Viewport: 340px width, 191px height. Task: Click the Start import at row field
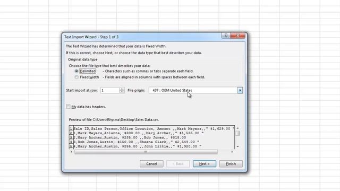coord(110,90)
